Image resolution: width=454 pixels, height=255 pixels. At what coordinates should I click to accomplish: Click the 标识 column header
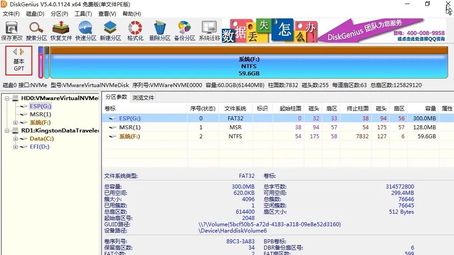pos(262,109)
